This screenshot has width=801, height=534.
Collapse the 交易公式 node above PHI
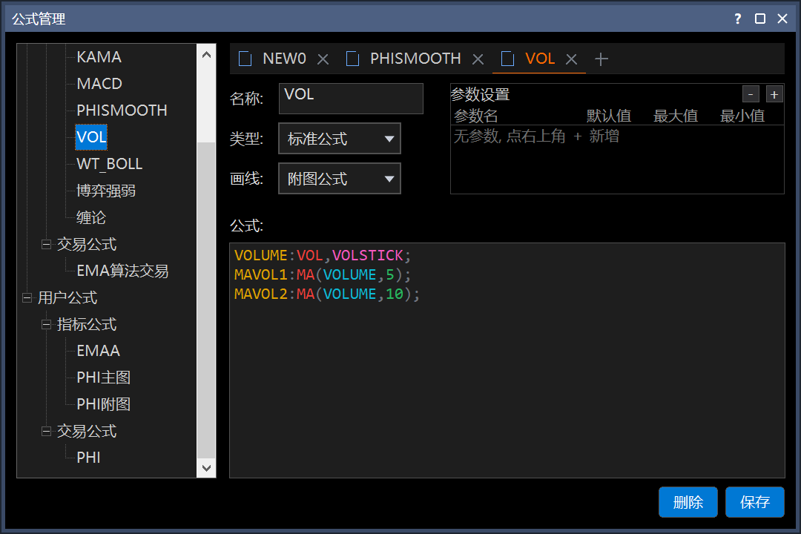(x=46, y=432)
